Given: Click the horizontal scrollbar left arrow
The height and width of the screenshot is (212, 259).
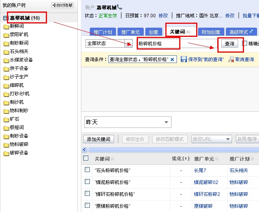Looking at the screenshot, I should 85,149.
